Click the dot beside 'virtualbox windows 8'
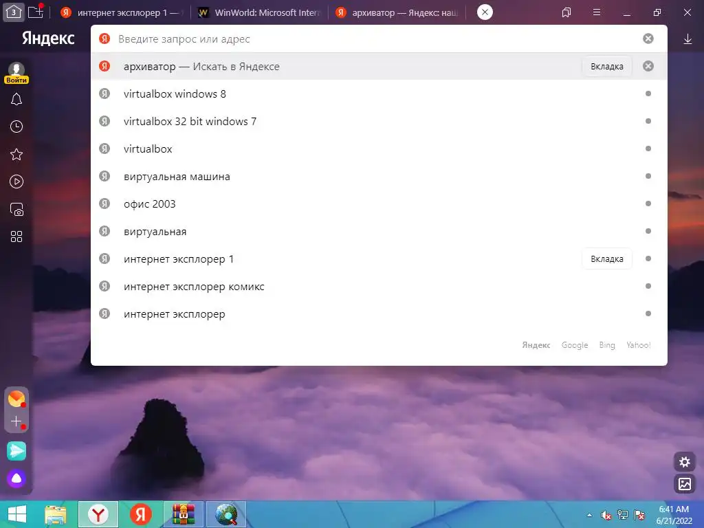This screenshot has height=528, width=704. (x=648, y=93)
